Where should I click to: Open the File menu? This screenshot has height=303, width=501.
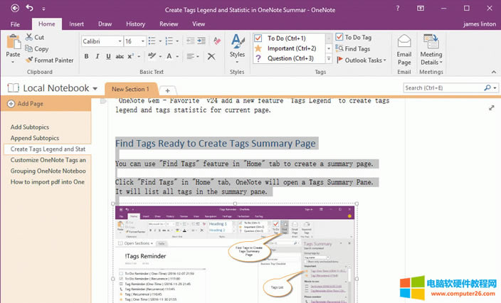[15, 23]
